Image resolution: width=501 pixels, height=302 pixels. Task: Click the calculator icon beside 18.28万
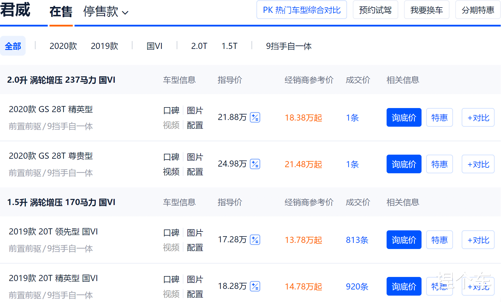(x=255, y=286)
